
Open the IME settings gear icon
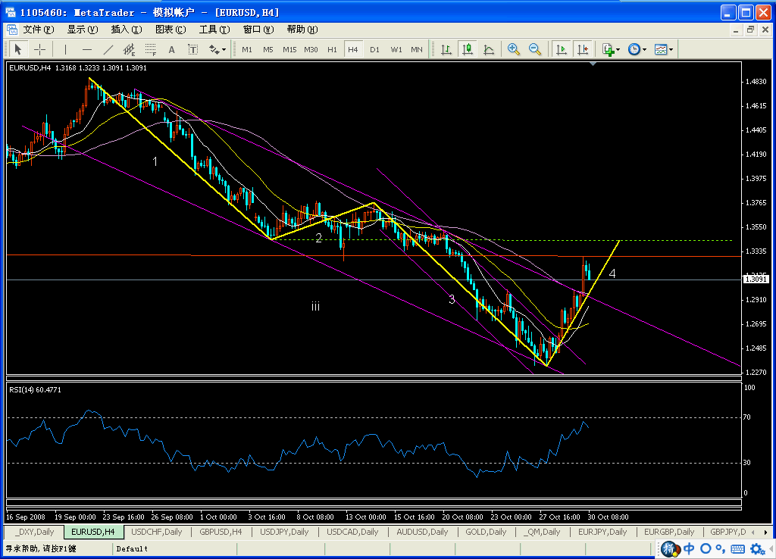[757, 548]
